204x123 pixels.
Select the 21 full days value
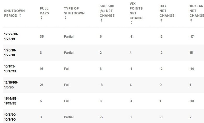coord(42,85)
